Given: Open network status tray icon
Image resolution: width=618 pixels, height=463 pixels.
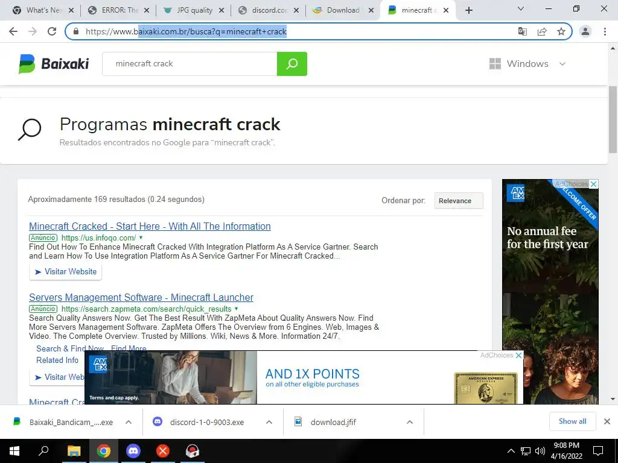Looking at the screenshot, I should [526, 451].
